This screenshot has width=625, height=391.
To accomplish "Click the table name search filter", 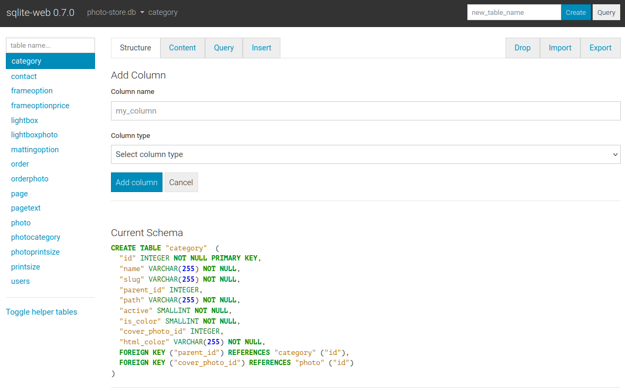I will point(50,45).
